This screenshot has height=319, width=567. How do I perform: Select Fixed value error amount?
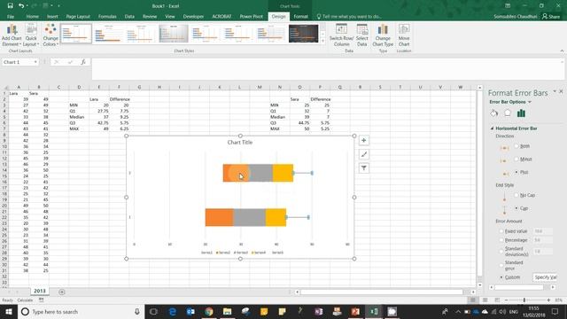pyautogui.click(x=501, y=231)
